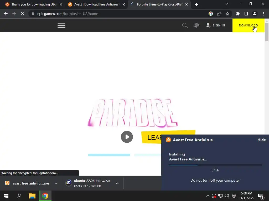Open the language globe selector

pyautogui.click(x=196, y=25)
